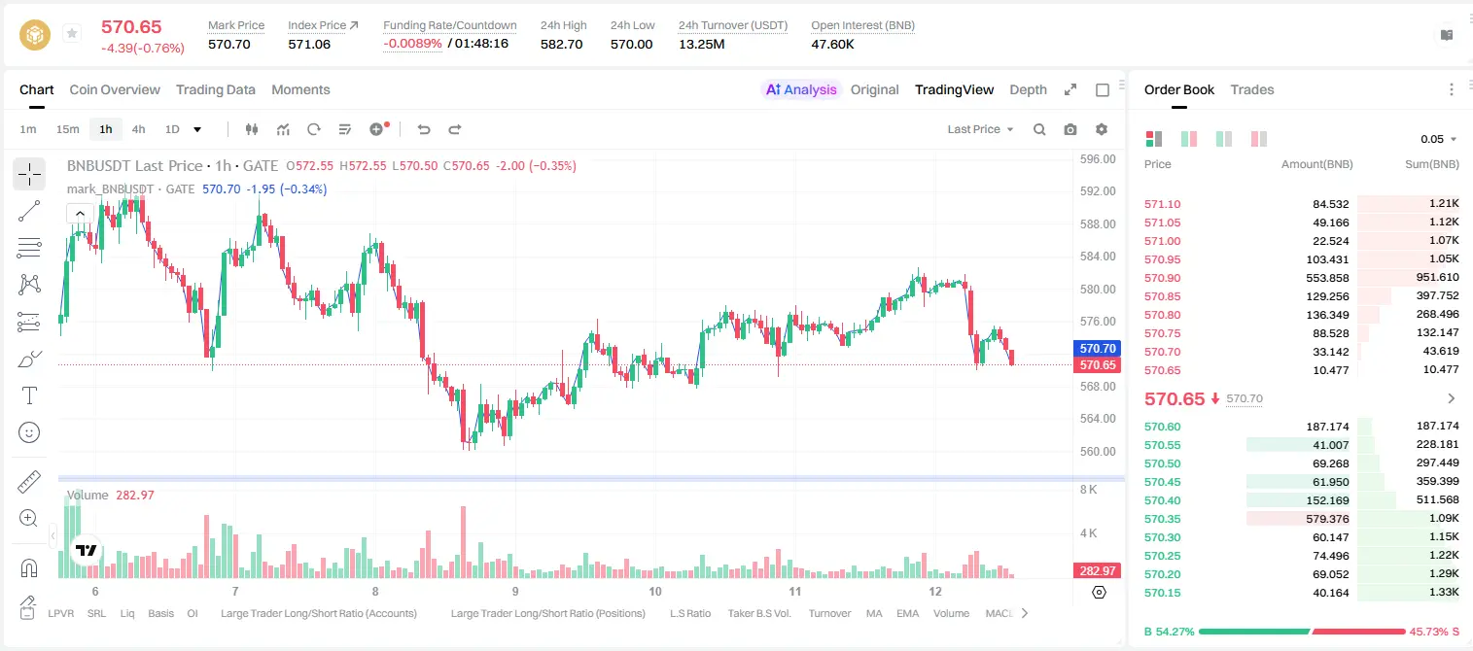
Task: Undo the last chart action
Action: (x=424, y=129)
